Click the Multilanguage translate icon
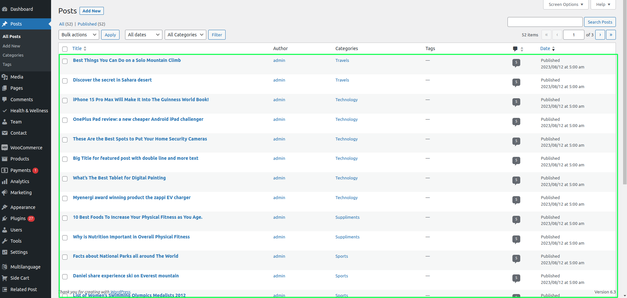This screenshot has width=627, height=298. point(5,267)
